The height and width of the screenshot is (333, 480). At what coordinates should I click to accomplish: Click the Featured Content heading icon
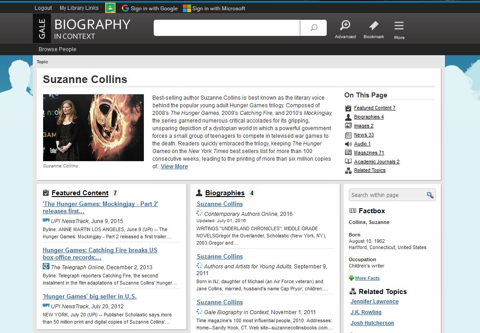point(46,193)
